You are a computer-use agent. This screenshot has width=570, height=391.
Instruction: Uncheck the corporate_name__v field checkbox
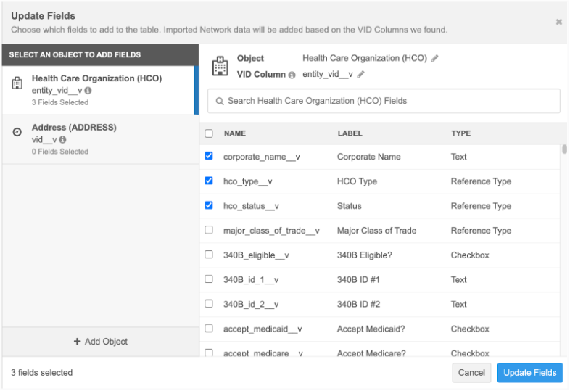(x=209, y=156)
